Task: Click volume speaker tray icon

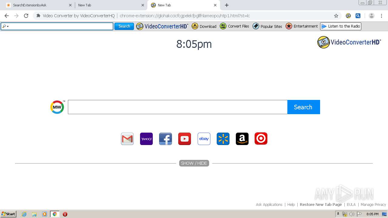Action: coord(352,214)
